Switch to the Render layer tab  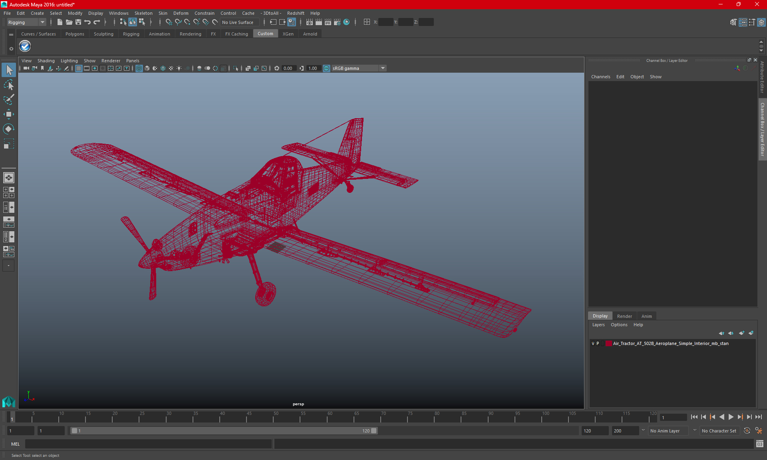pos(624,316)
